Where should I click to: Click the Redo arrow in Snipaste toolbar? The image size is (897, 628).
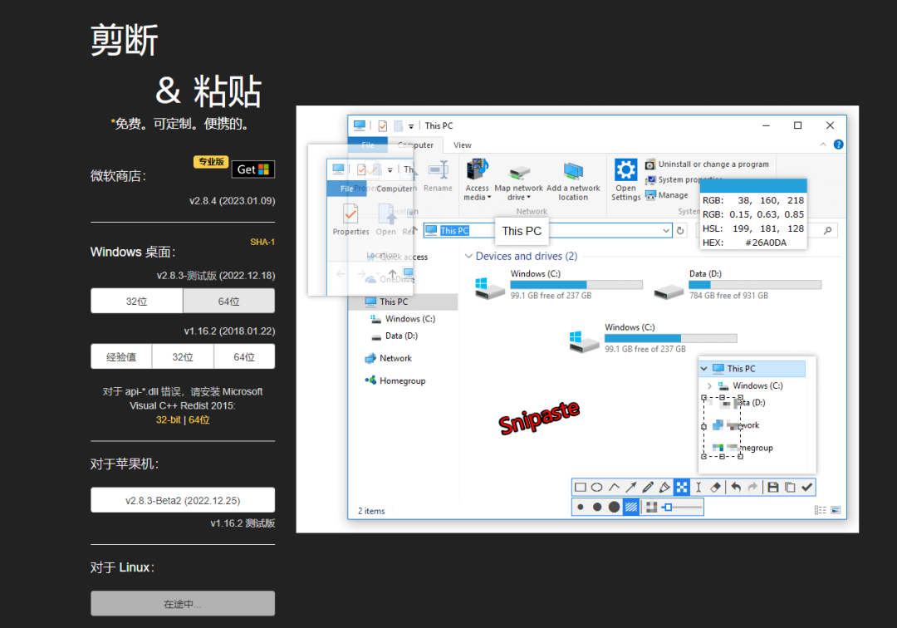752,488
